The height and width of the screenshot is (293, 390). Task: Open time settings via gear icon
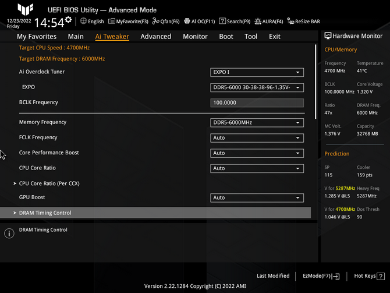pos(68,20)
